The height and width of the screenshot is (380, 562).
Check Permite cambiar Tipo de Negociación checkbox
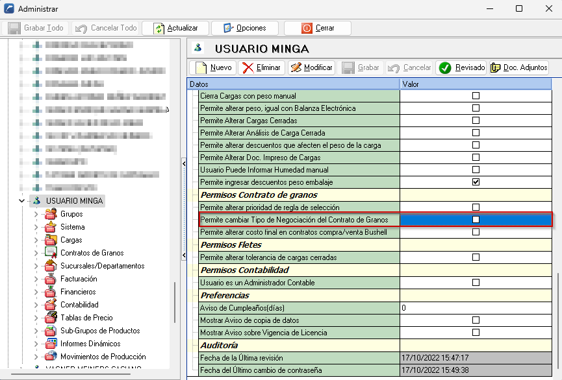(x=476, y=220)
